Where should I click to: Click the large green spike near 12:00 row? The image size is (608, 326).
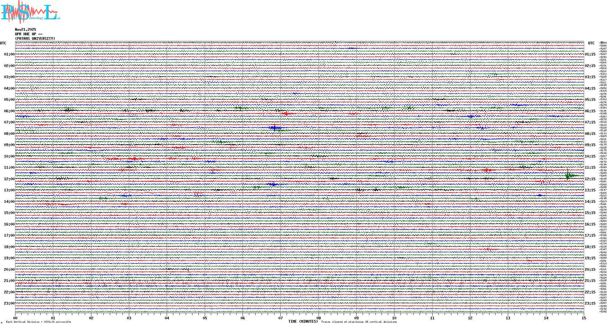click(568, 175)
